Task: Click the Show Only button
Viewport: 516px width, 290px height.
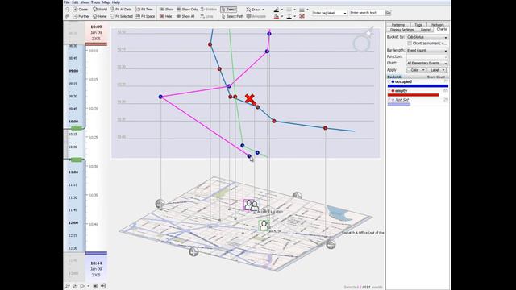Action: point(187,10)
